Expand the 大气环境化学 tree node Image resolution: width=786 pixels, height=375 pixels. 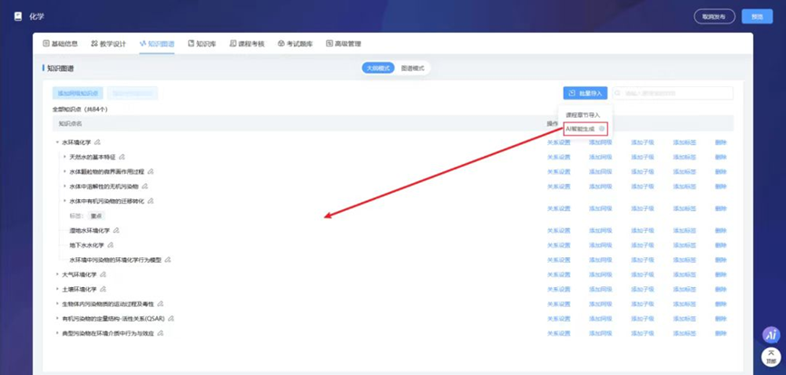tap(57, 274)
